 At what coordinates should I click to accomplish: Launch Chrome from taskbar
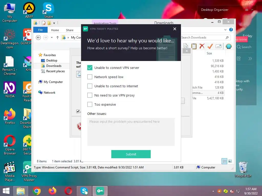tap(36, 191)
